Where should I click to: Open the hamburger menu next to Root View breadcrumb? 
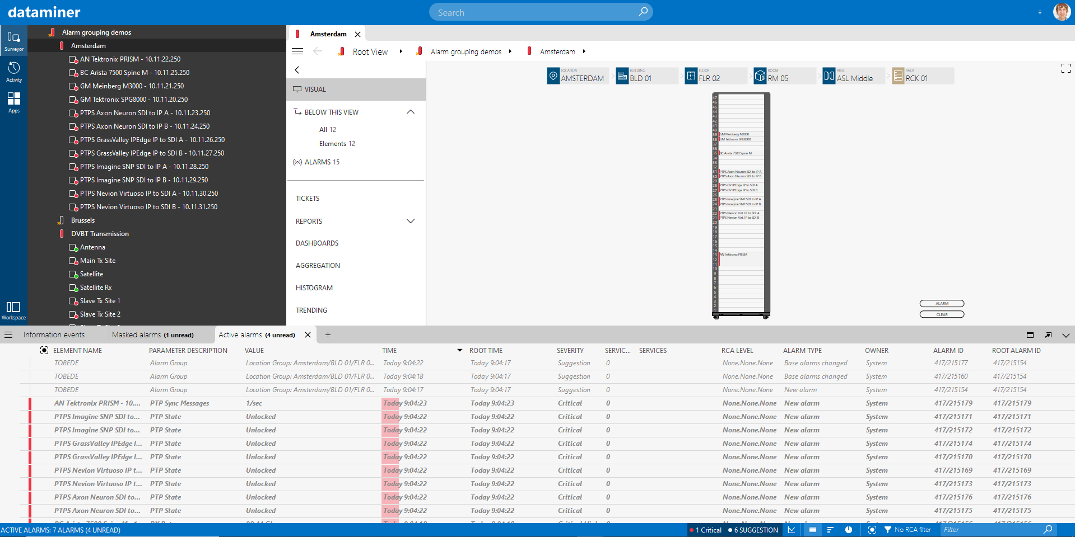(297, 51)
